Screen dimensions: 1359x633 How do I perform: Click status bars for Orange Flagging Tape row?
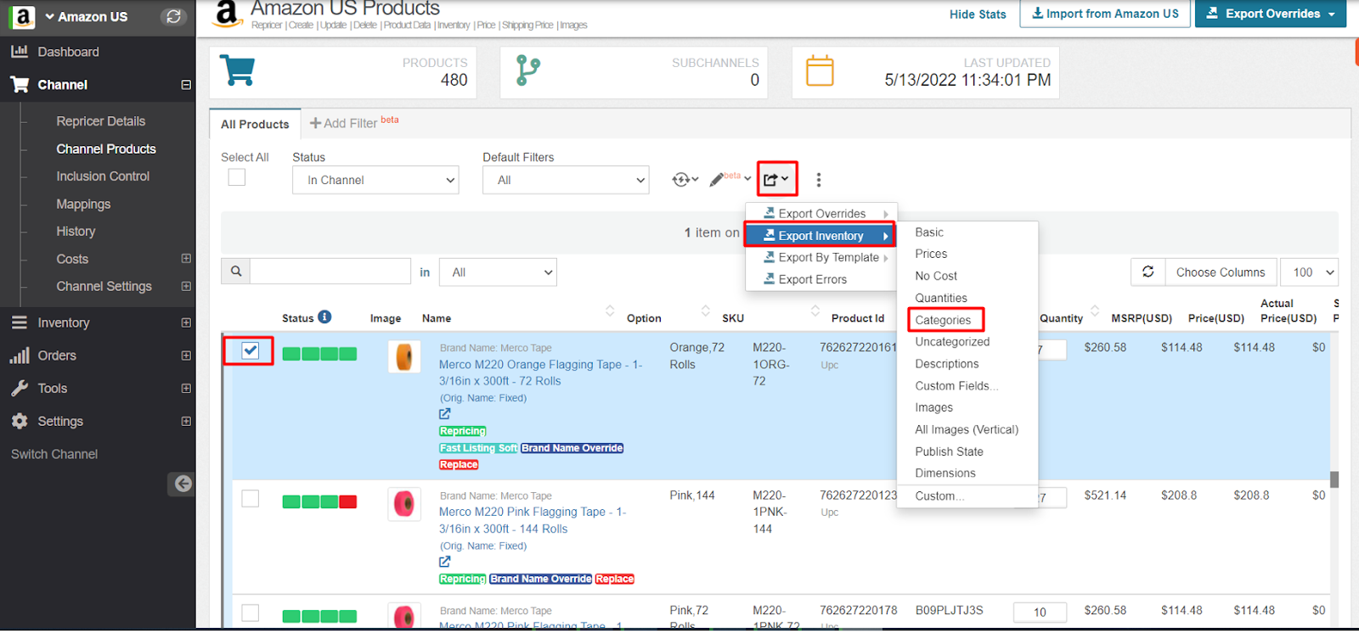pyautogui.click(x=319, y=354)
